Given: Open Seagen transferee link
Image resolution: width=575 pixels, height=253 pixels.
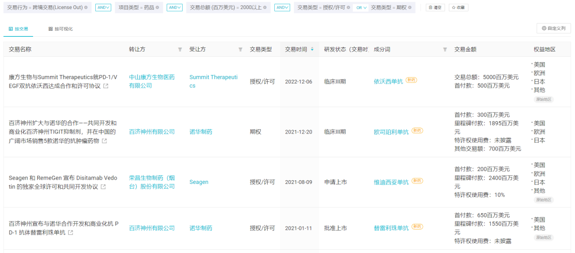Looking at the screenshot, I should point(199,182).
